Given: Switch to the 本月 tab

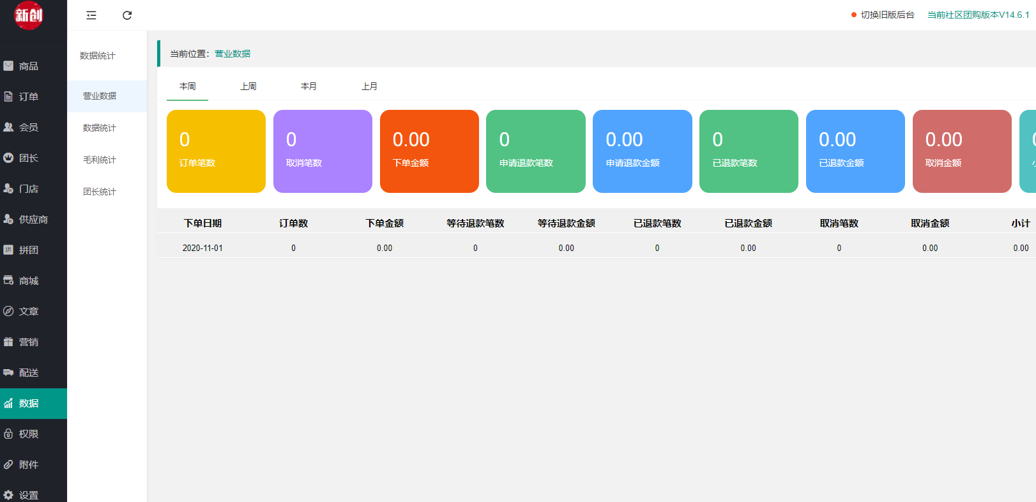Looking at the screenshot, I should [309, 86].
